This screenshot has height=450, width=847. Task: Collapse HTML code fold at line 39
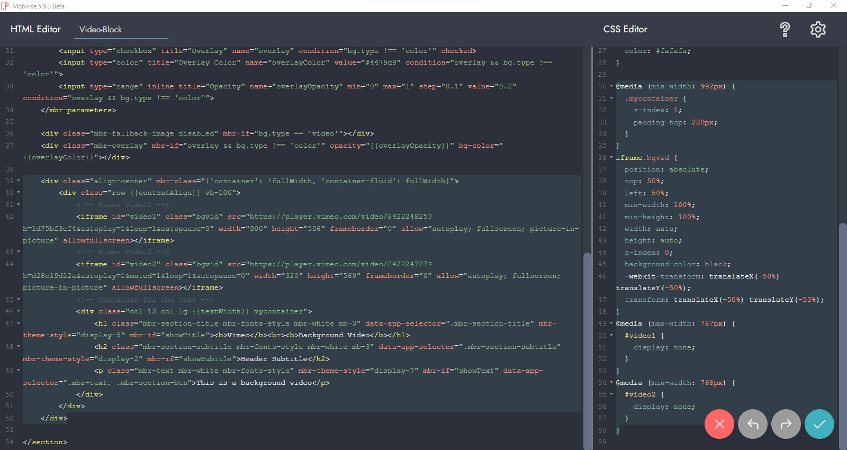(19, 181)
